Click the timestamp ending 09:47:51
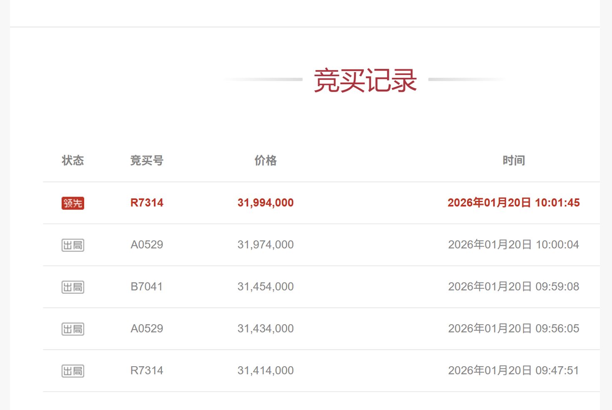 tap(513, 370)
